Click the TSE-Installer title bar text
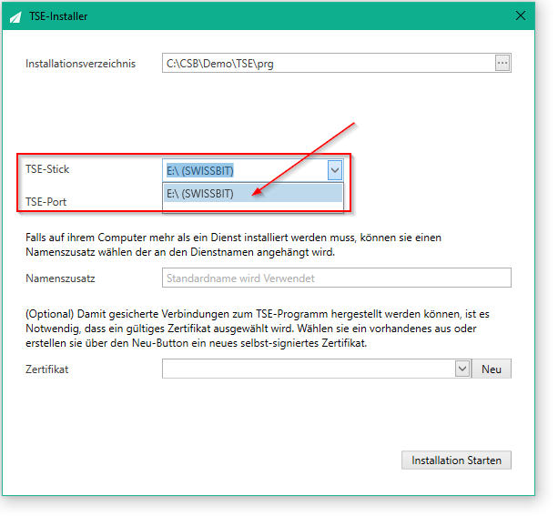Image resolution: width=558 pixels, height=516 pixels. coord(58,16)
